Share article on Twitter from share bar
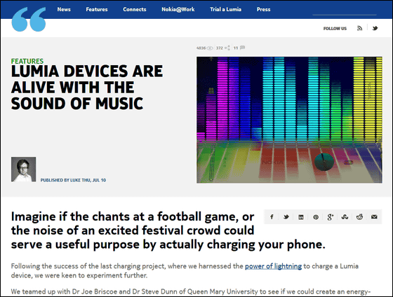Screen dimensions: 393x297 point(286,217)
